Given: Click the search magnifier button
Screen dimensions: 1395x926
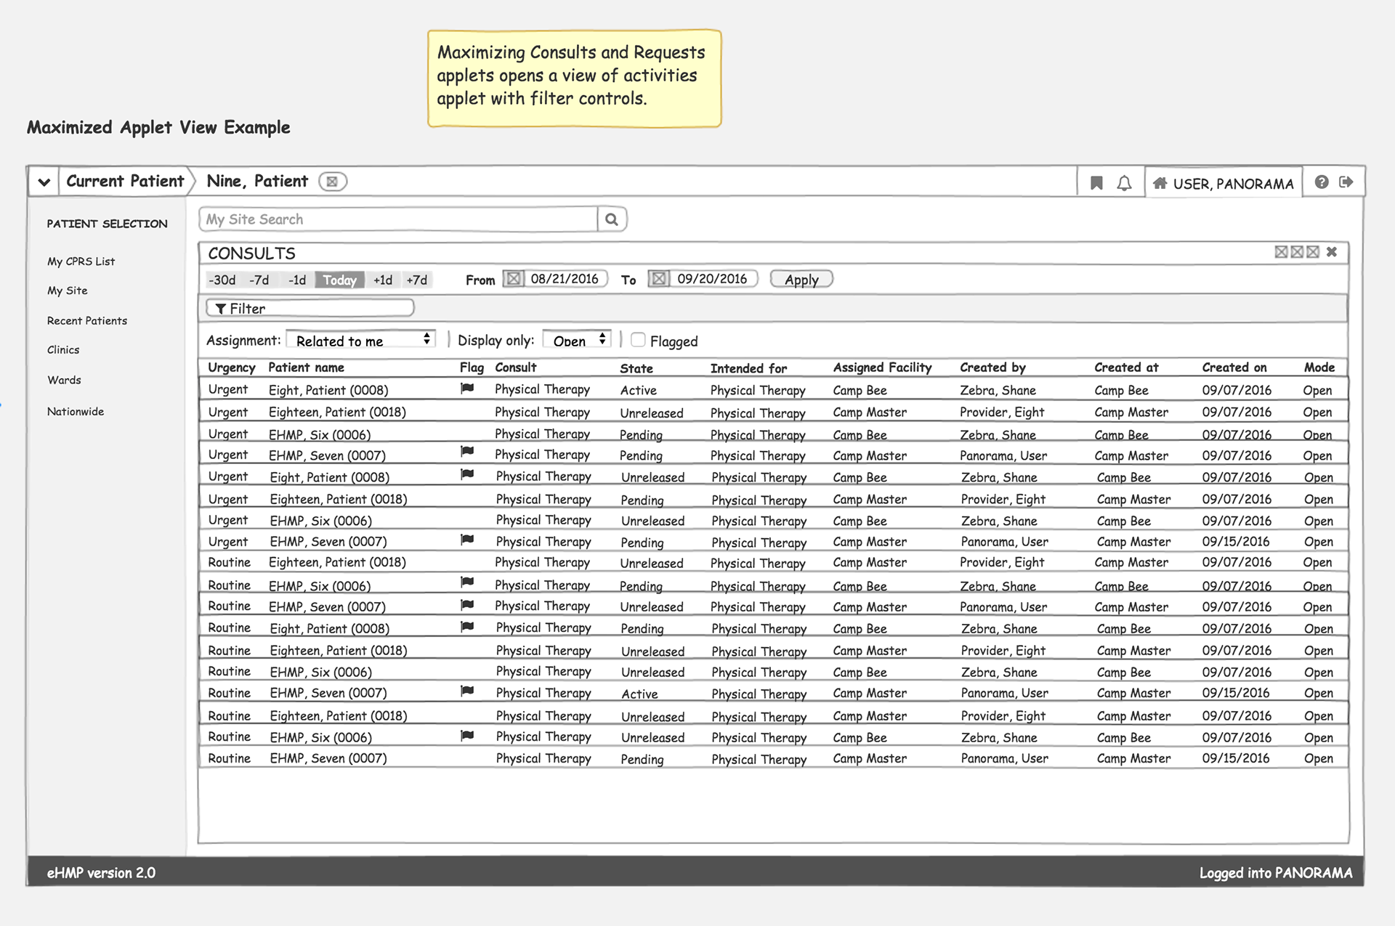Looking at the screenshot, I should click(x=612, y=219).
